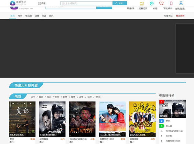Select the 电影 nav tab
This screenshot has height=144, width=194.
[20, 16]
